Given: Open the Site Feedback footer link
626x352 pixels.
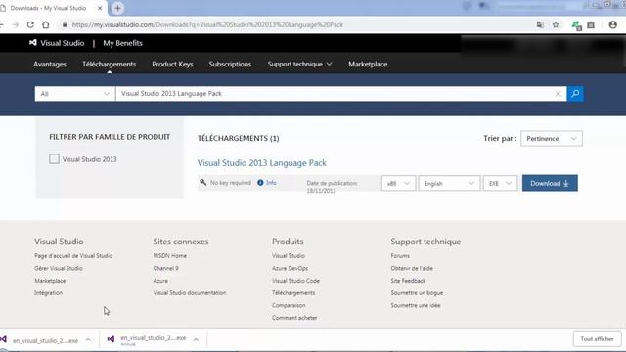Looking at the screenshot, I should click(x=408, y=281).
